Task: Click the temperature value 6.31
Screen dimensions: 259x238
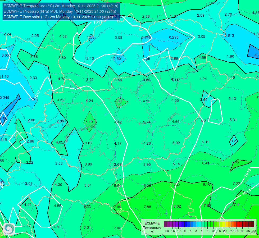Action: coord(87,227)
